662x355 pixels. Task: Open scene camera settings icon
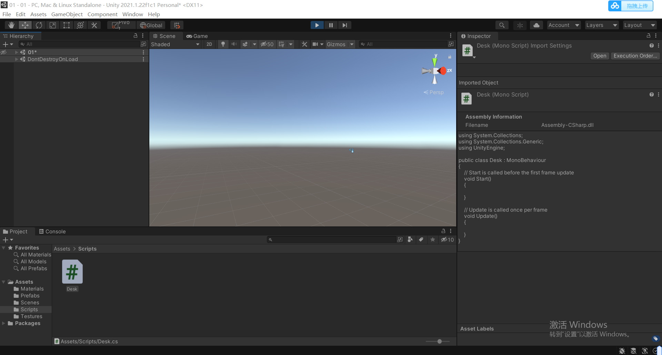(x=315, y=44)
